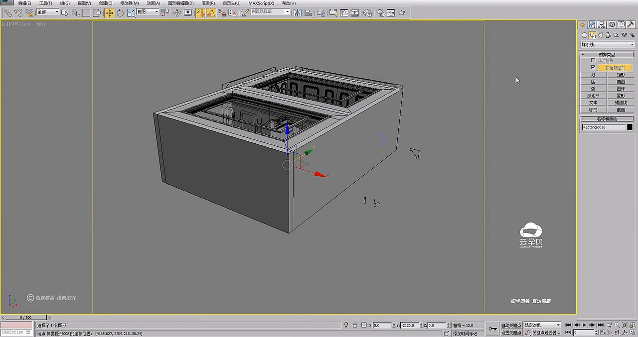The image size is (638, 337).
Task: Switch to Hierarchy command panel tab
Action: pyautogui.click(x=602, y=24)
